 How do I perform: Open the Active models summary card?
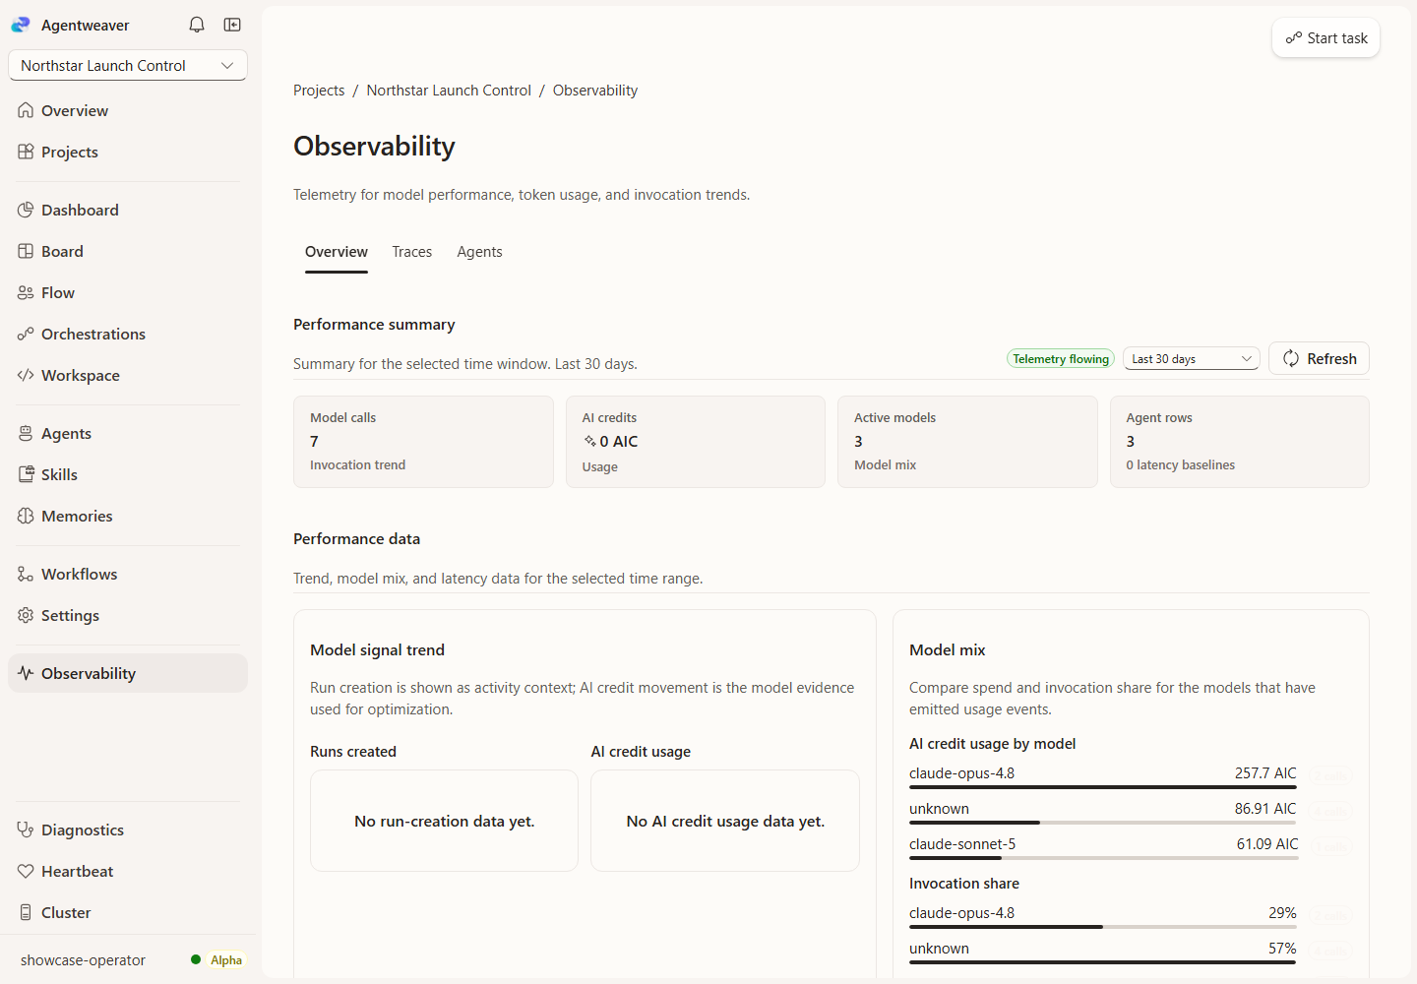(x=967, y=442)
